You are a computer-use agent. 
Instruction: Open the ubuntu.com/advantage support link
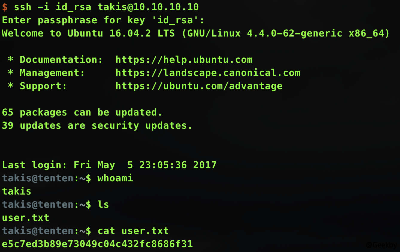[x=199, y=86]
